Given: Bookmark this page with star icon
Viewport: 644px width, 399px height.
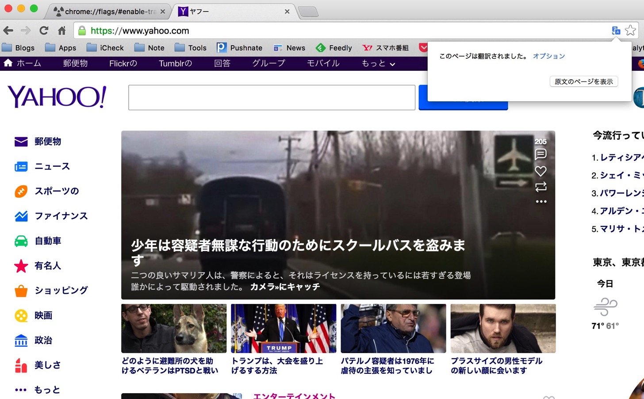Looking at the screenshot, I should tap(631, 31).
